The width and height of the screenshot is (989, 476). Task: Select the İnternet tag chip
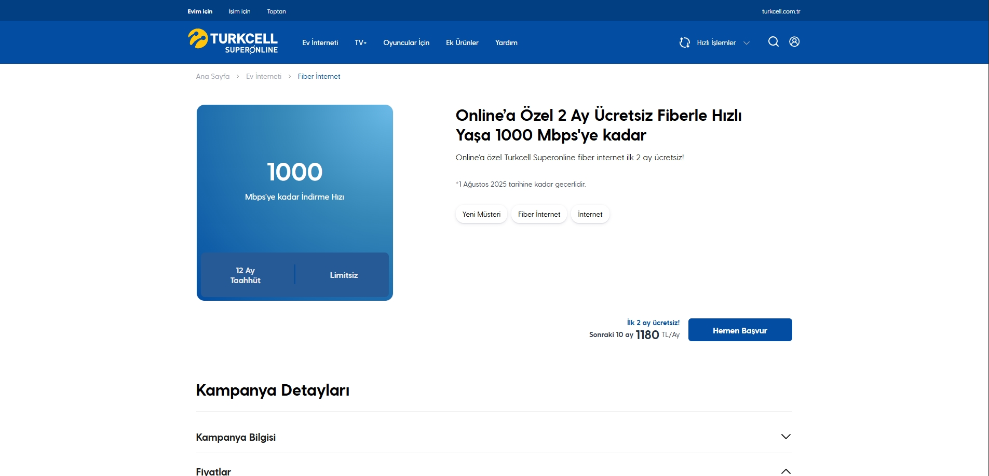[x=590, y=214]
